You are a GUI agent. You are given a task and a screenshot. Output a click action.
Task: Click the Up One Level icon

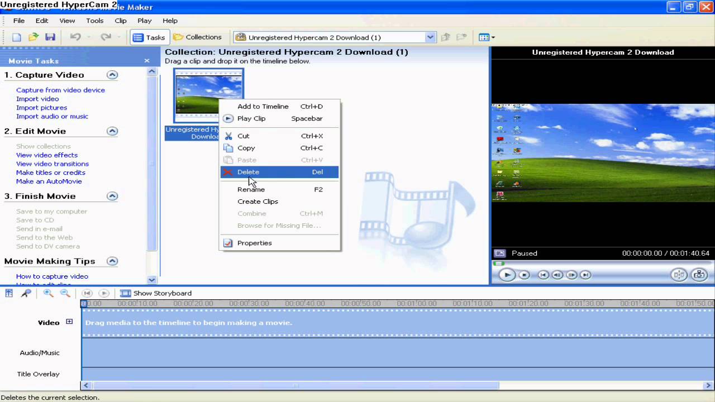point(445,37)
